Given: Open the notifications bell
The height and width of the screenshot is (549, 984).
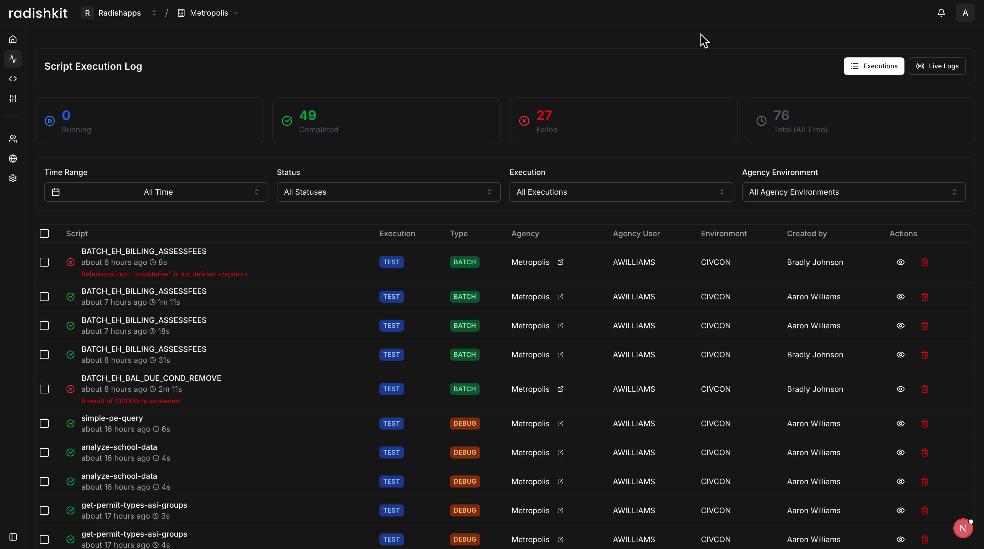Looking at the screenshot, I should 941,13.
